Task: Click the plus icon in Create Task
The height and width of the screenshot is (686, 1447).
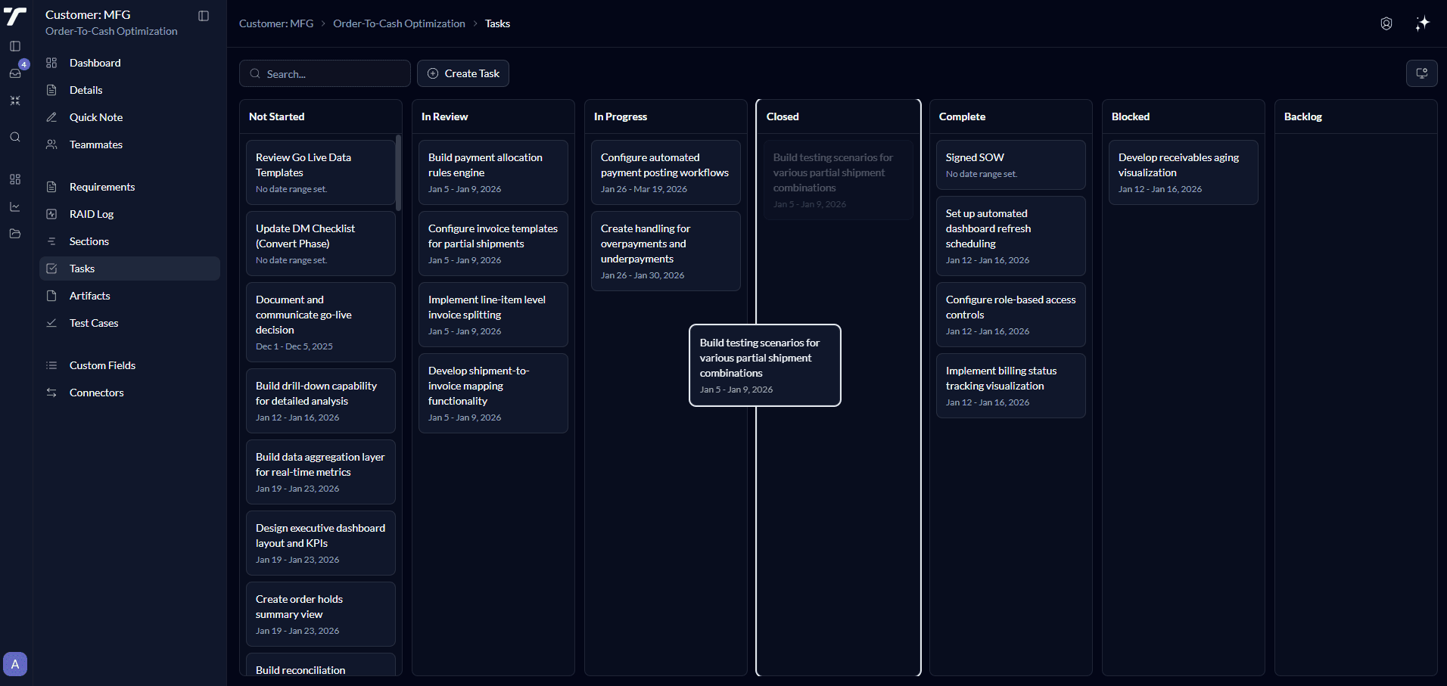Action: [433, 73]
